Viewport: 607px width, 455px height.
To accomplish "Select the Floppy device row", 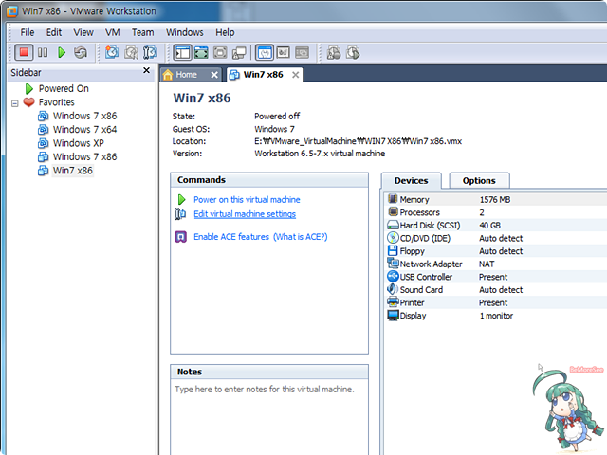I will [x=497, y=251].
